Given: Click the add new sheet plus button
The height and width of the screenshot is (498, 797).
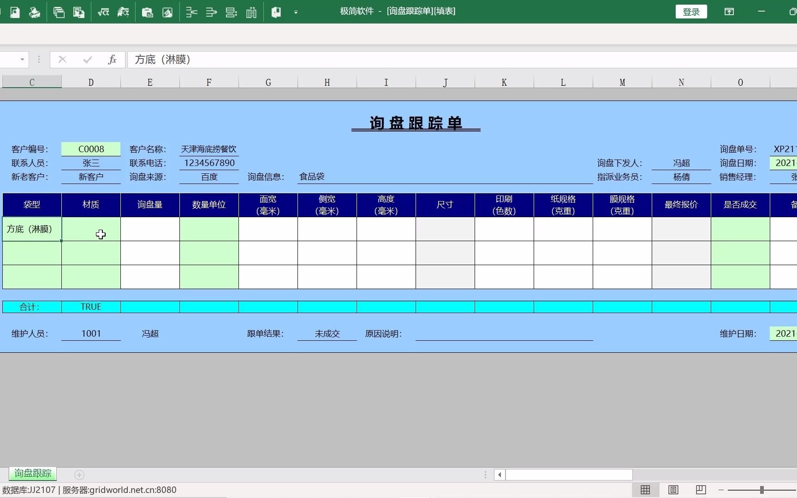Looking at the screenshot, I should pos(79,474).
